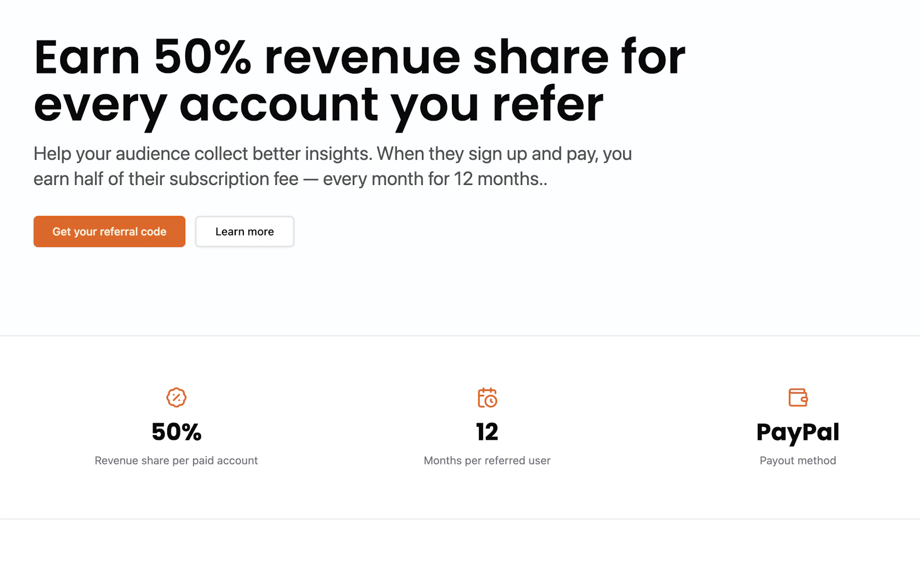Click the Get your referral code button
The width and height of the screenshot is (920, 565).
click(x=109, y=231)
